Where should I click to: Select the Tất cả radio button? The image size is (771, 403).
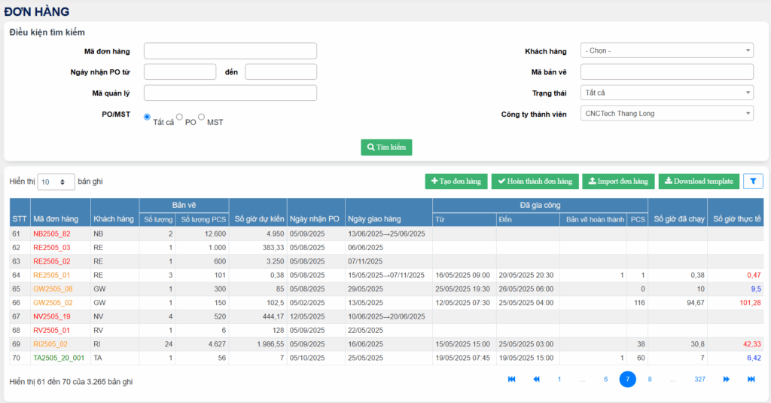pyautogui.click(x=148, y=117)
